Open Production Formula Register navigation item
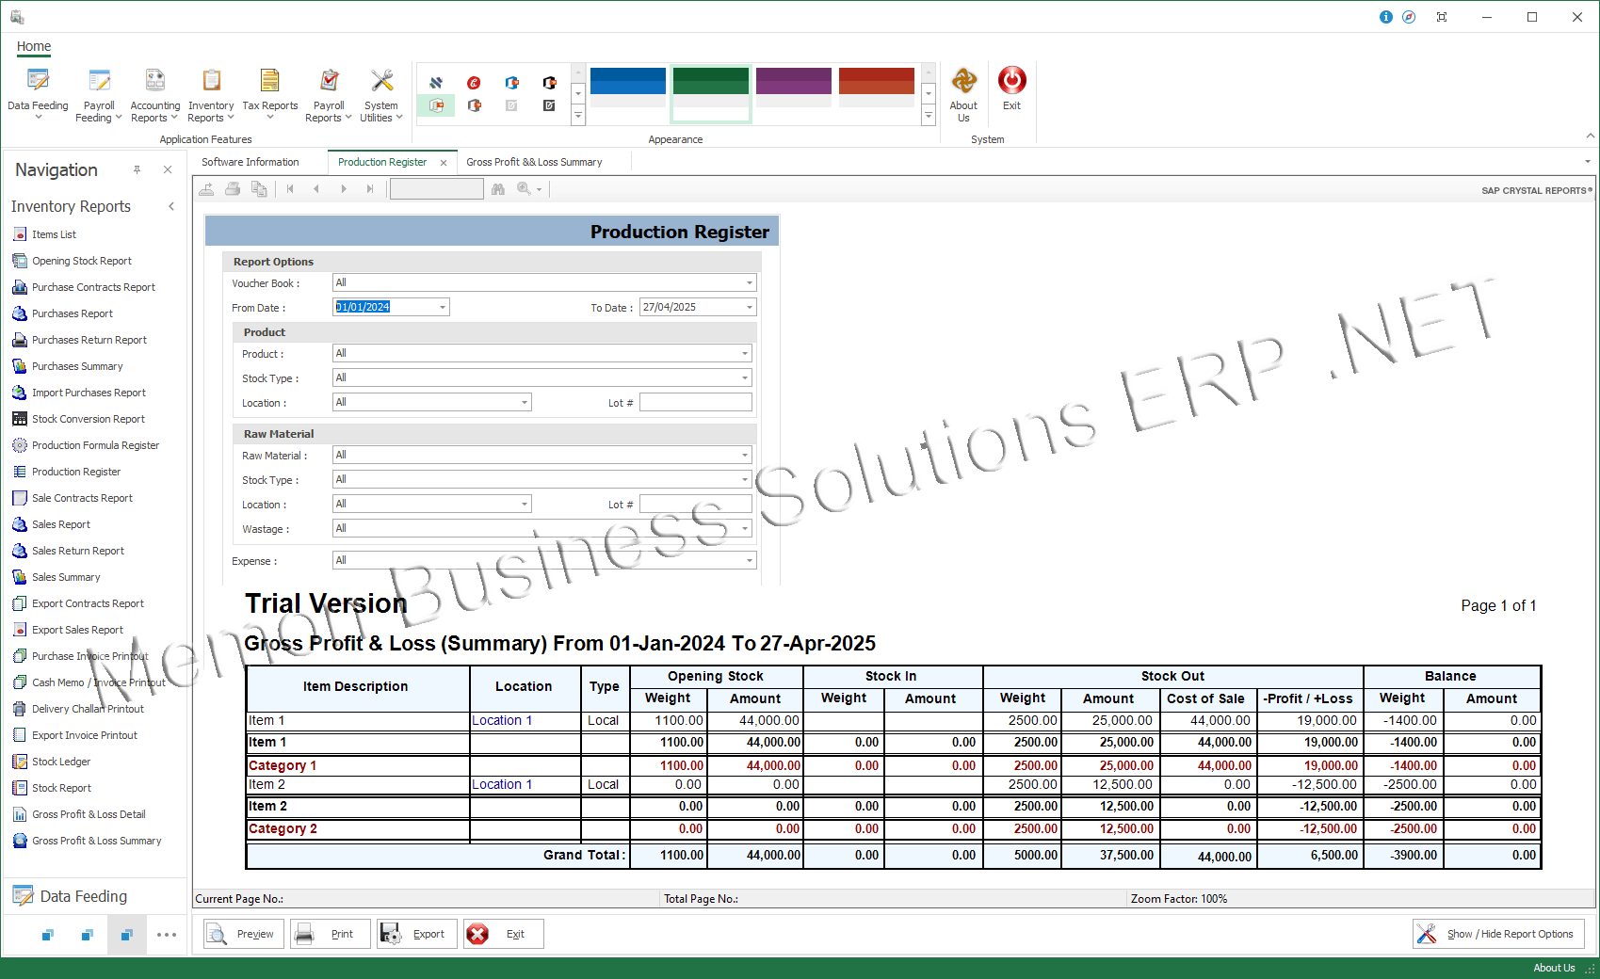The height and width of the screenshot is (979, 1600). pyautogui.click(x=95, y=445)
